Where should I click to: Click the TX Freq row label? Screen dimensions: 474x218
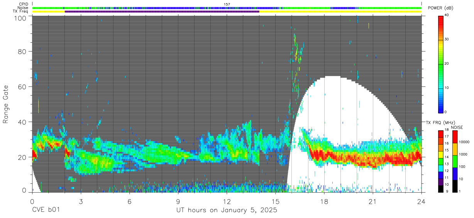(20, 12)
